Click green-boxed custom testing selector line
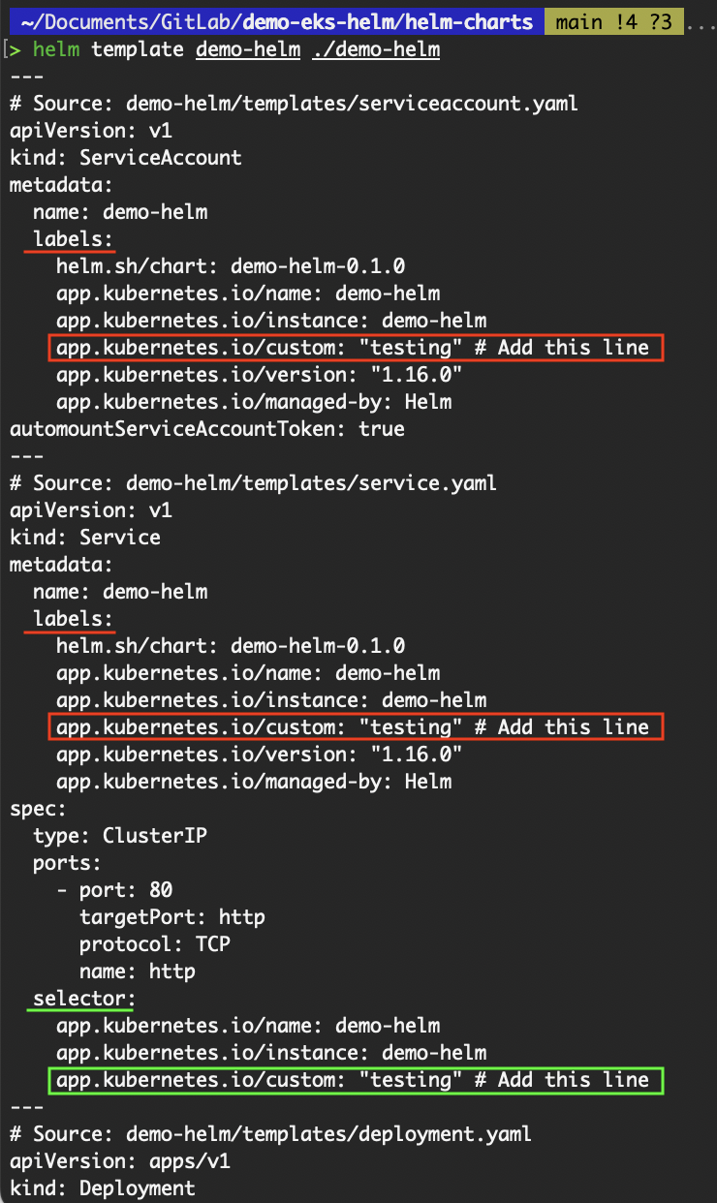 coord(355,1079)
